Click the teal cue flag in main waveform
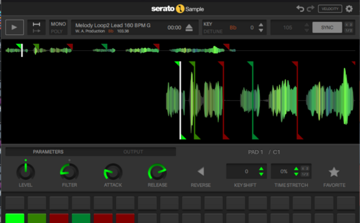 [x=250, y=64]
